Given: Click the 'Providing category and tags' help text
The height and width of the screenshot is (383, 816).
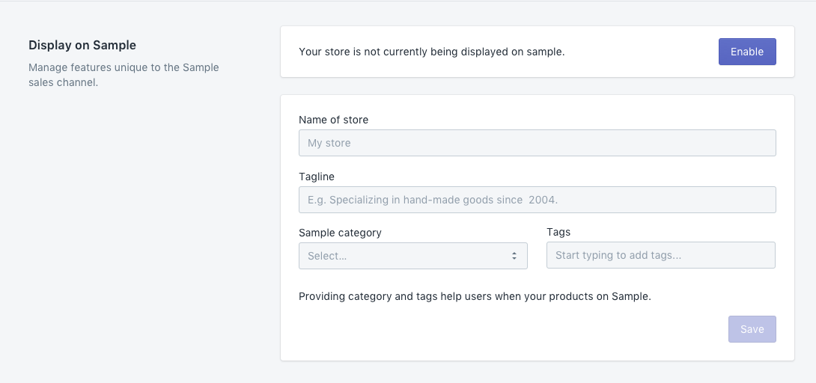Looking at the screenshot, I should 475,296.
